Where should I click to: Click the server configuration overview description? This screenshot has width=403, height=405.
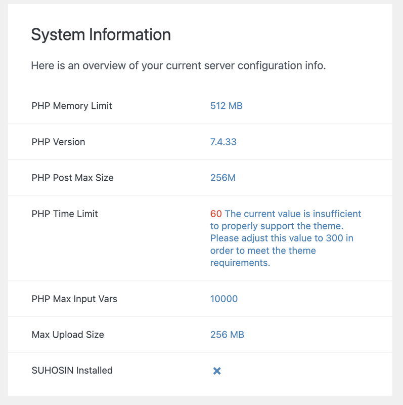(x=178, y=66)
